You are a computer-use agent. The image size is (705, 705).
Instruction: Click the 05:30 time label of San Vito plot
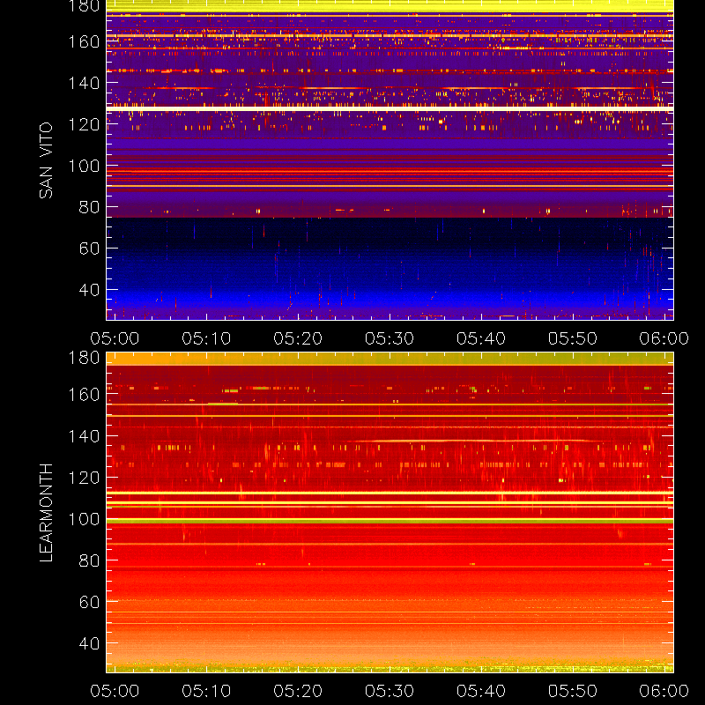tap(390, 338)
